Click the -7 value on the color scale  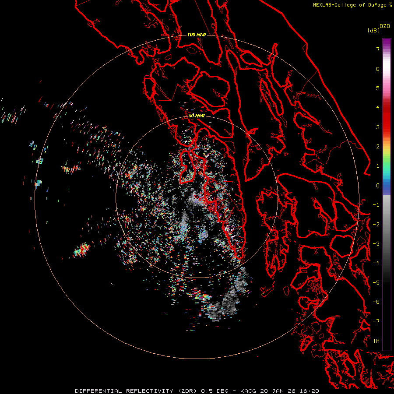(x=376, y=321)
